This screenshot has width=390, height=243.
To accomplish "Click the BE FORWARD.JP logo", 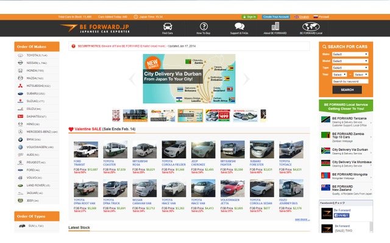I will tap(95, 29).
